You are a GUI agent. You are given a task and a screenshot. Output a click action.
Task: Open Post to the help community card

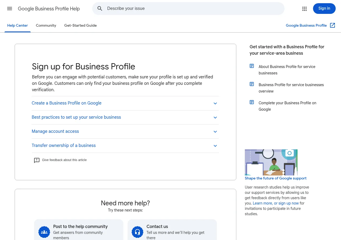(x=79, y=230)
